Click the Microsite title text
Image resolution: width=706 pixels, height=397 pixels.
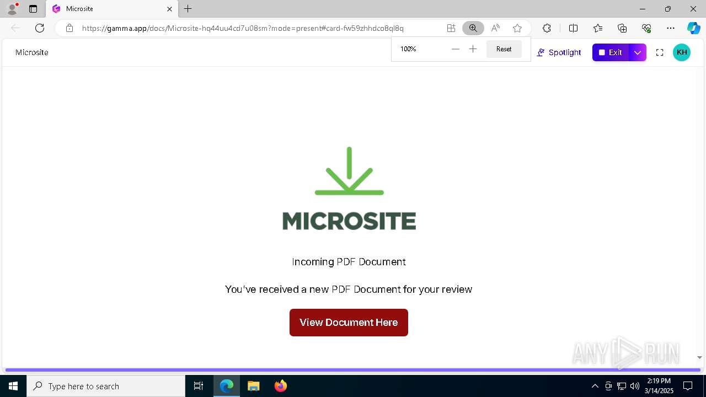tap(32, 52)
